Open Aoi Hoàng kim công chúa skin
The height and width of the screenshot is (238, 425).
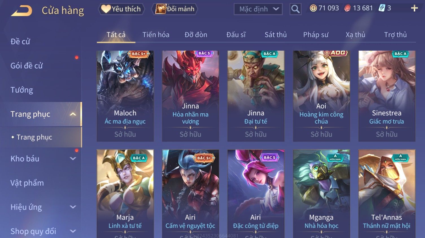tap(321, 96)
